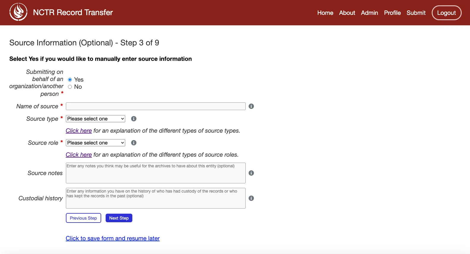Open the Submit nav link
Image resolution: width=470 pixels, height=254 pixels.
416,13
